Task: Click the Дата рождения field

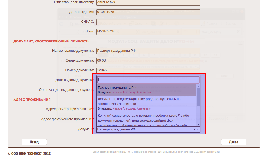Action: (148, 12)
